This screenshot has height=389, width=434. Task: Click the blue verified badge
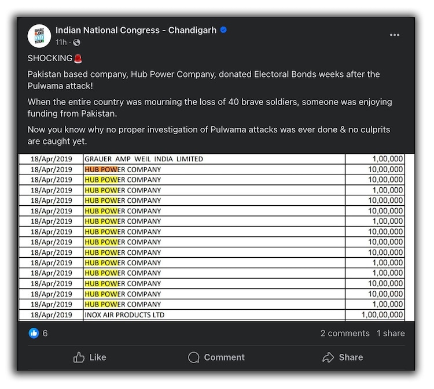point(223,30)
